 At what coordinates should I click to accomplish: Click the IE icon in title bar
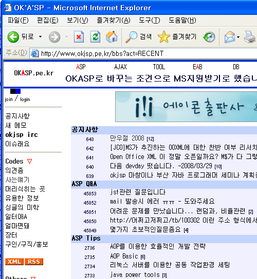(8, 8)
